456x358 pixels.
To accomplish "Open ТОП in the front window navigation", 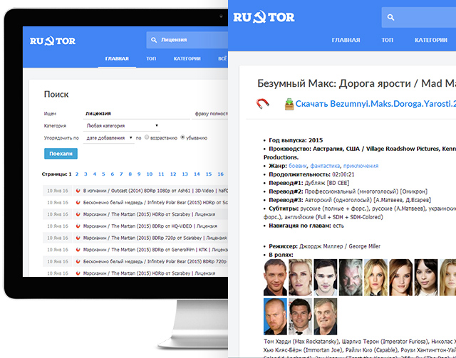I will [x=387, y=40].
